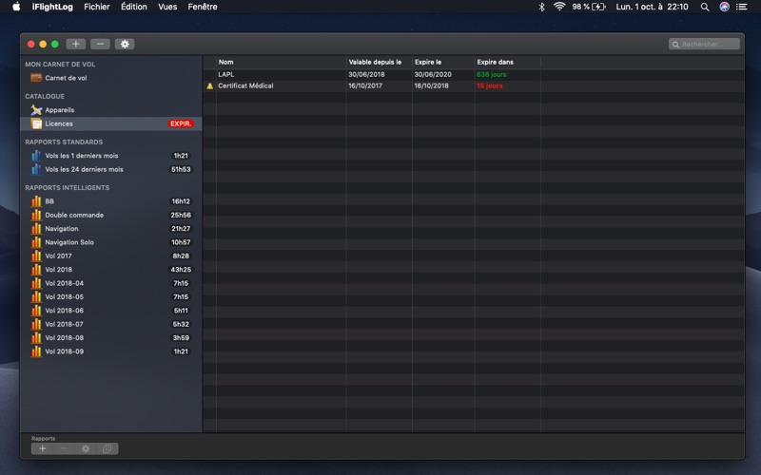Image resolution: width=761 pixels, height=475 pixels.
Task: Click the 638 jours expiry value
Action: pos(491,74)
